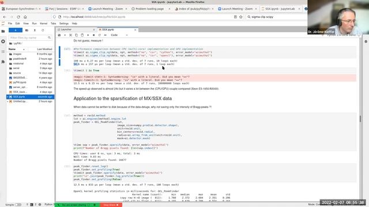Switch to the Index of /pub/pyFAI browser tab
Screen dimensions: 369x207
click(x=194, y=9)
